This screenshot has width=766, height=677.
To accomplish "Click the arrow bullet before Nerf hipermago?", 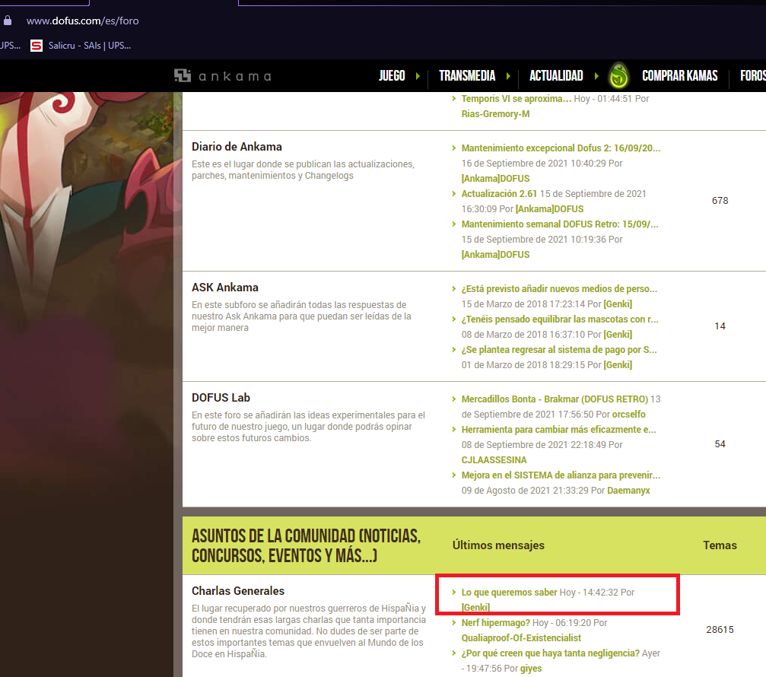I will coord(454,623).
